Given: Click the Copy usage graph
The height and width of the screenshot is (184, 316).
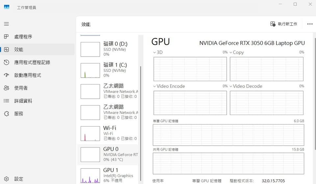Looking at the screenshot, I should click(267, 69).
